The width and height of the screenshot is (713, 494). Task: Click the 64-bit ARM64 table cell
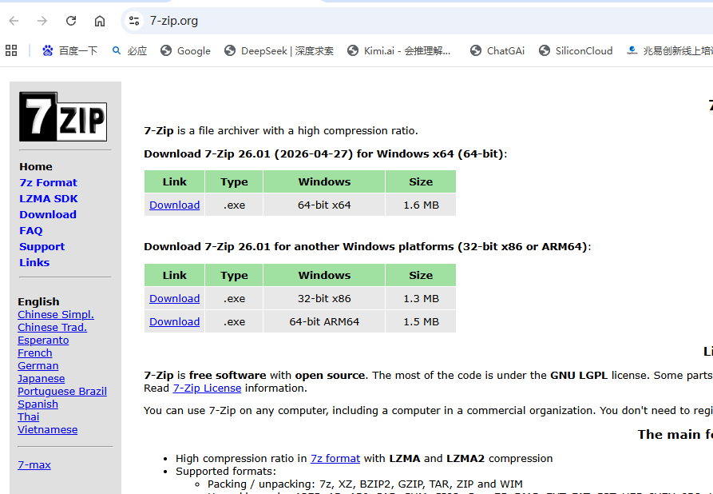(324, 321)
